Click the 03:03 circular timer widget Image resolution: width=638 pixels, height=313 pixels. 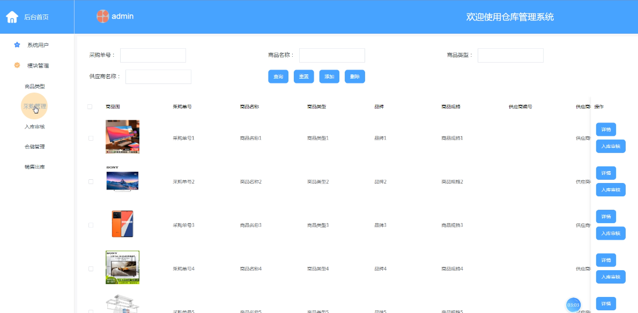pyautogui.click(x=574, y=304)
